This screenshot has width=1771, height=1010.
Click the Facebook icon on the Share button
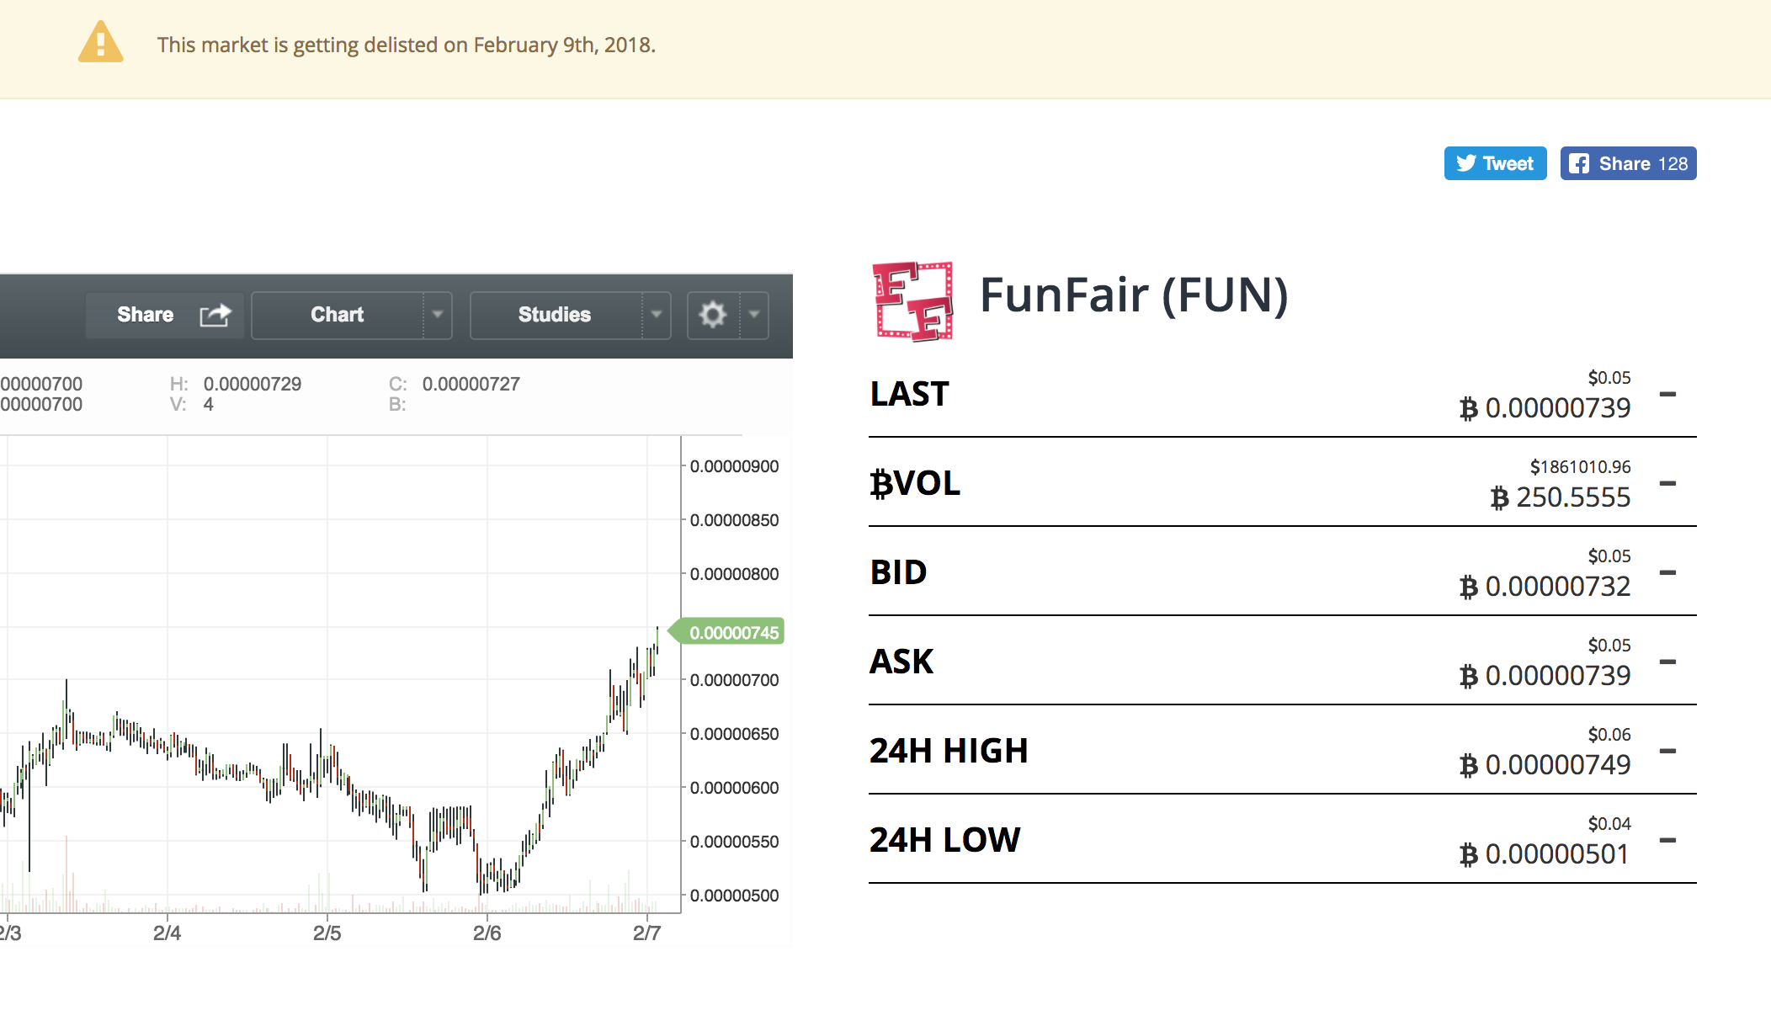1579,163
